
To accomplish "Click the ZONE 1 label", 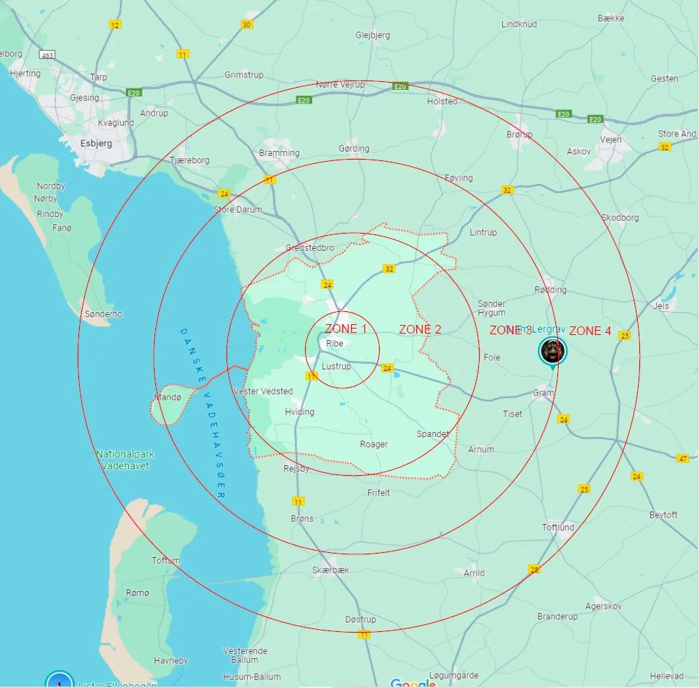I will pyautogui.click(x=345, y=329).
